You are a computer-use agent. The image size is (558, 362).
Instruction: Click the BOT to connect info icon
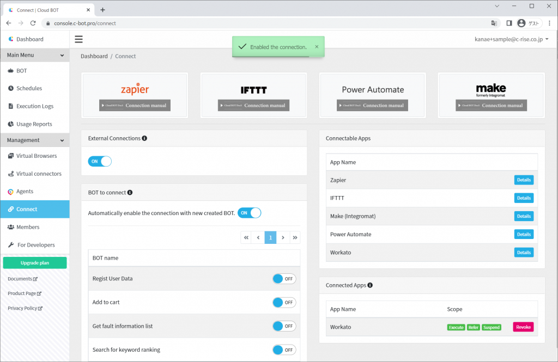130,192
